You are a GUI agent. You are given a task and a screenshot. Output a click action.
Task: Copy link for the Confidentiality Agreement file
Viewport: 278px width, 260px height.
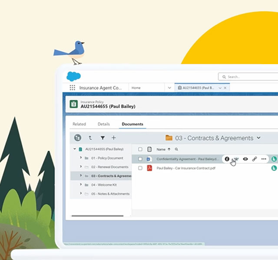(x=255, y=159)
